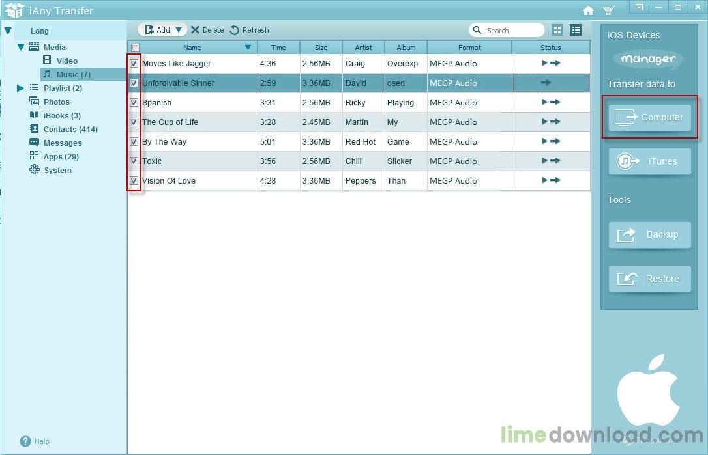Viewport: 708px width, 455px height.
Task: Click the iOS Devices manager logo
Action: click(648, 59)
